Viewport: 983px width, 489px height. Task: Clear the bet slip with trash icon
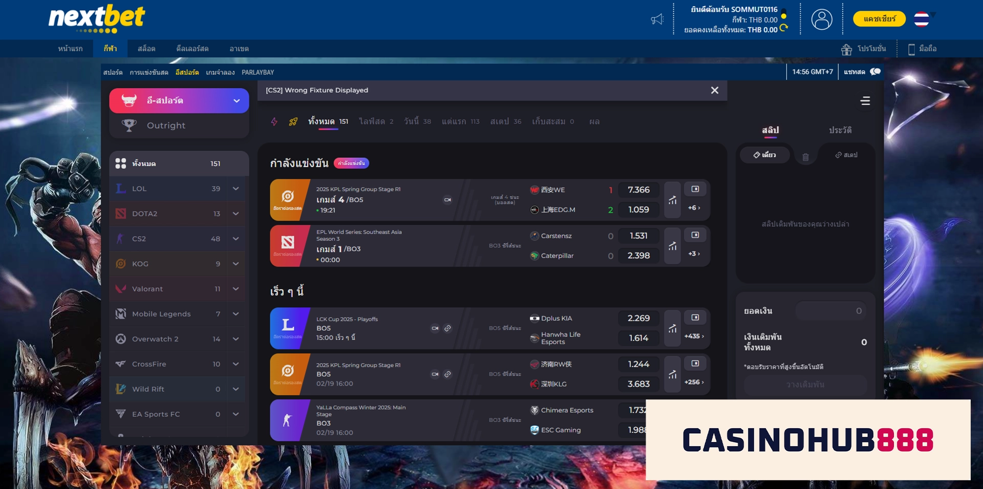click(x=805, y=157)
